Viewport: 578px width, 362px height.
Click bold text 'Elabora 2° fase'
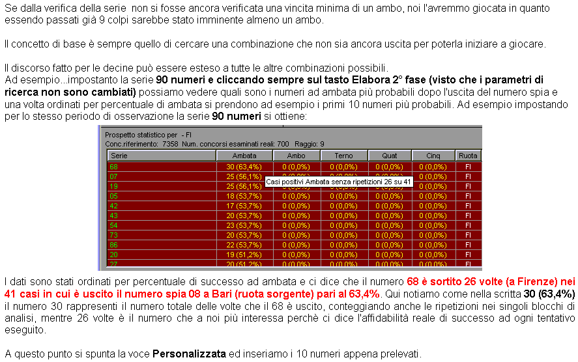coord(388,80)
